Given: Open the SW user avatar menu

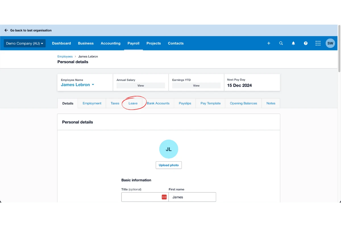Looking at the screenshot, I should pyautogui.click(x=330, y=43).
